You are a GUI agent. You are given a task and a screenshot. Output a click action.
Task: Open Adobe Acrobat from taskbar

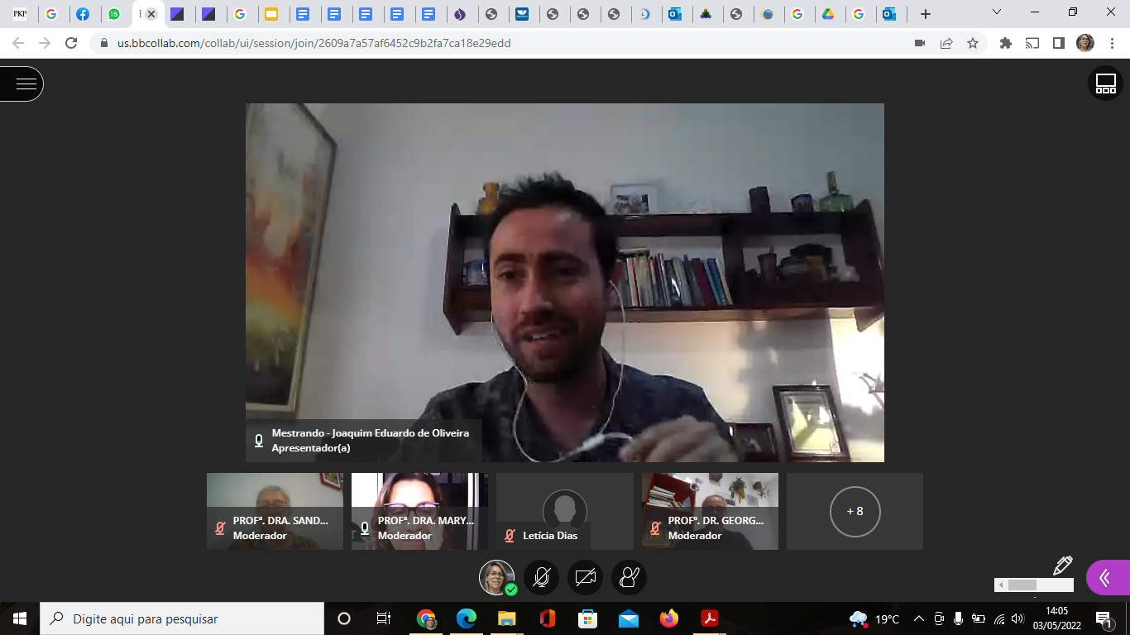pos(709,618)
